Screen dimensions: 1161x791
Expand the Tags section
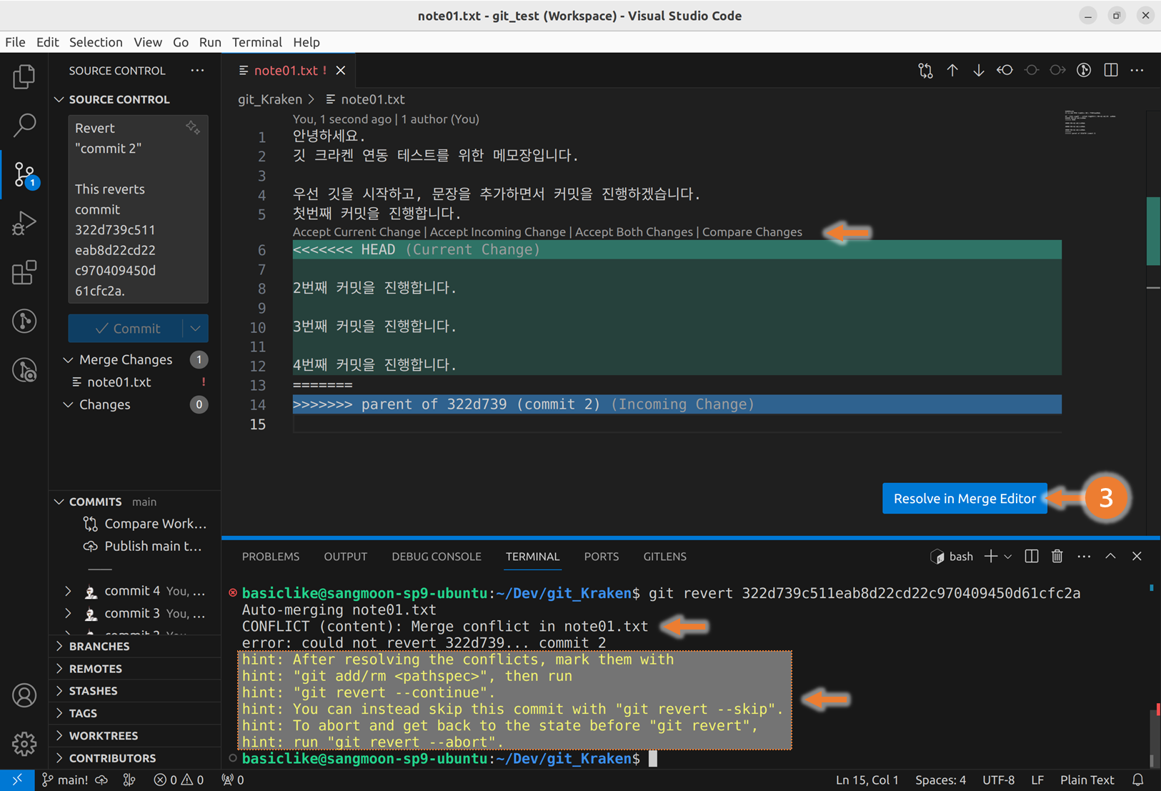click(59, 713)
